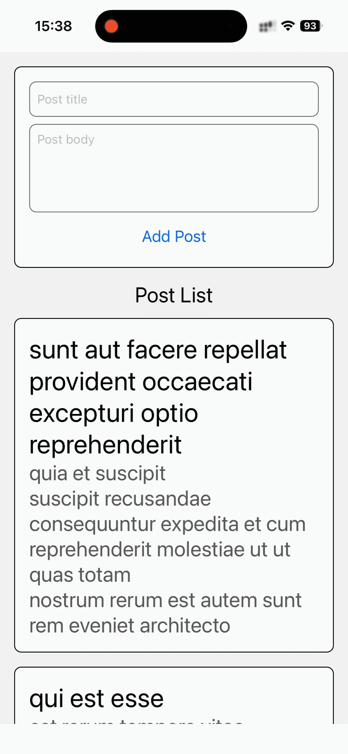Tap the "suscipit recusandae" body line
Viewport: 348px width, 754px height.
120,499
